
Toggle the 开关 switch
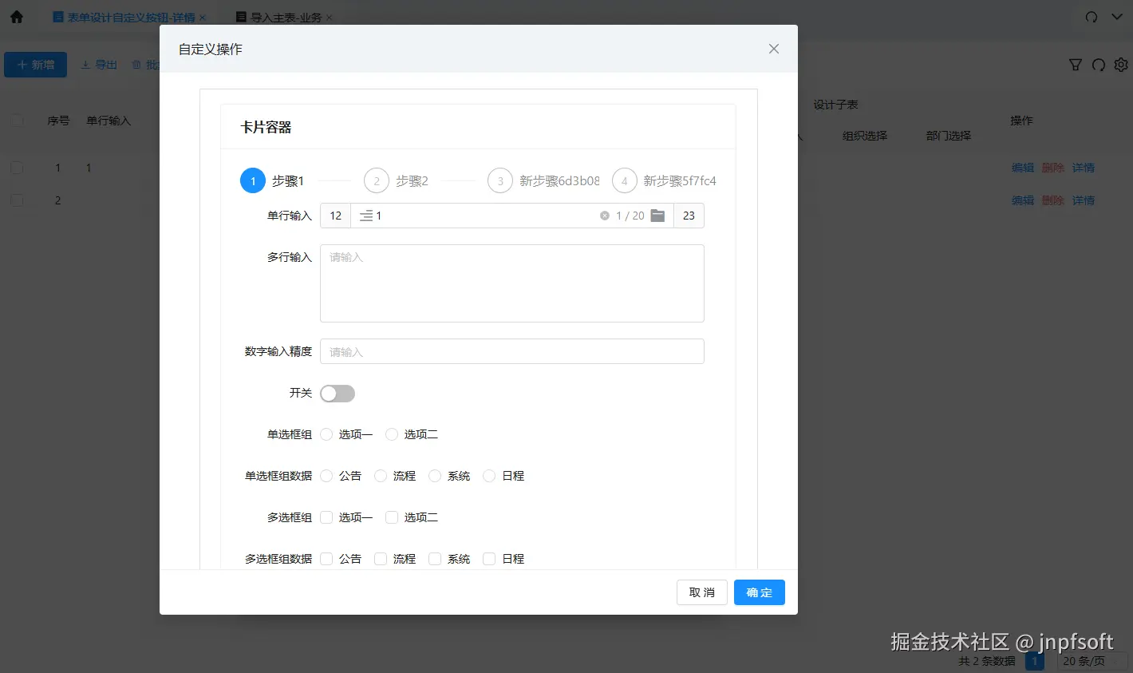click(x=338, y=394)
